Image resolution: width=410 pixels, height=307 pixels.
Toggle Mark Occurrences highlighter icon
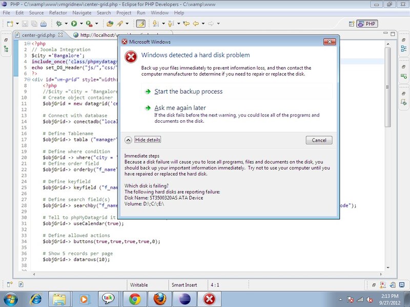tap(140, 24)
